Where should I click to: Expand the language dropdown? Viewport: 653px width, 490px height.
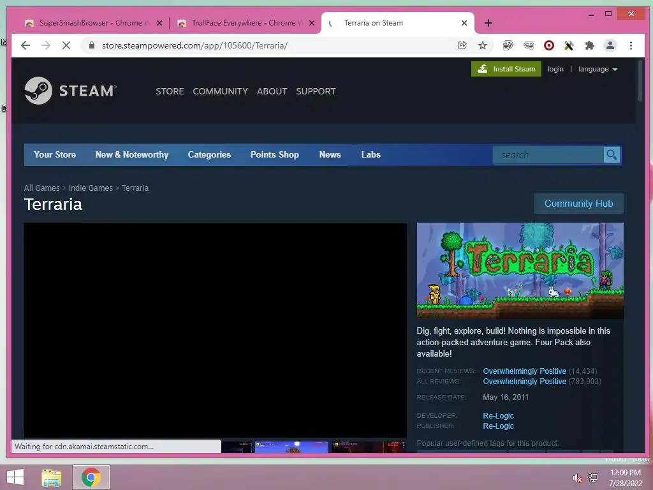598,69
